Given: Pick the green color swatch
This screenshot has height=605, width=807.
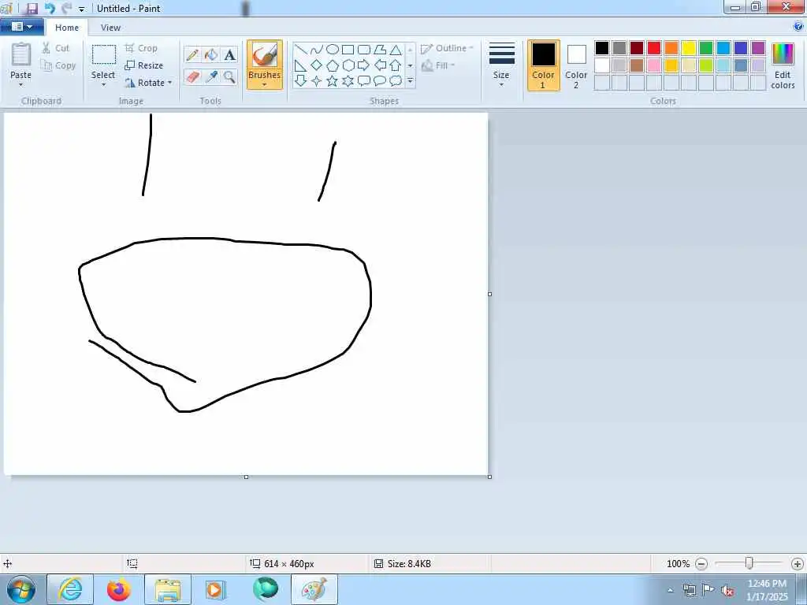Looking at the screenshot, I should [706, 48].
